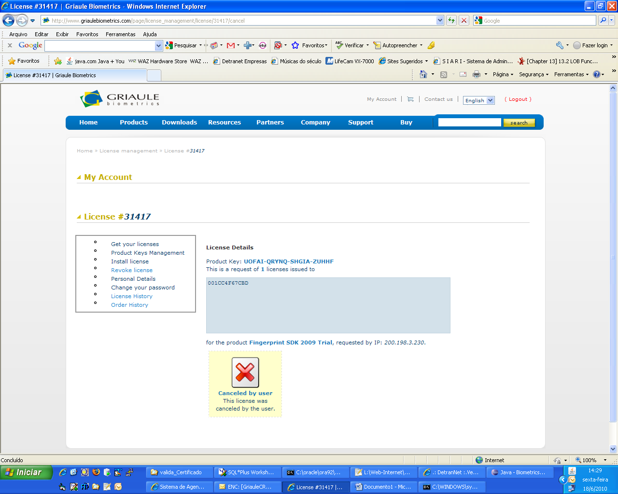Viewport: 618px width, 494px height.
Task: Click the Revoke license link
Action: click(132, 270)
